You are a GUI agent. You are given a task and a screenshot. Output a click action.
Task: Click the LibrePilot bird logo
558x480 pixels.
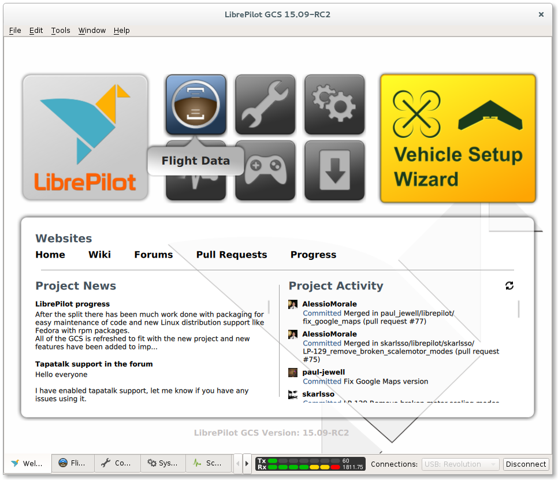85,137
